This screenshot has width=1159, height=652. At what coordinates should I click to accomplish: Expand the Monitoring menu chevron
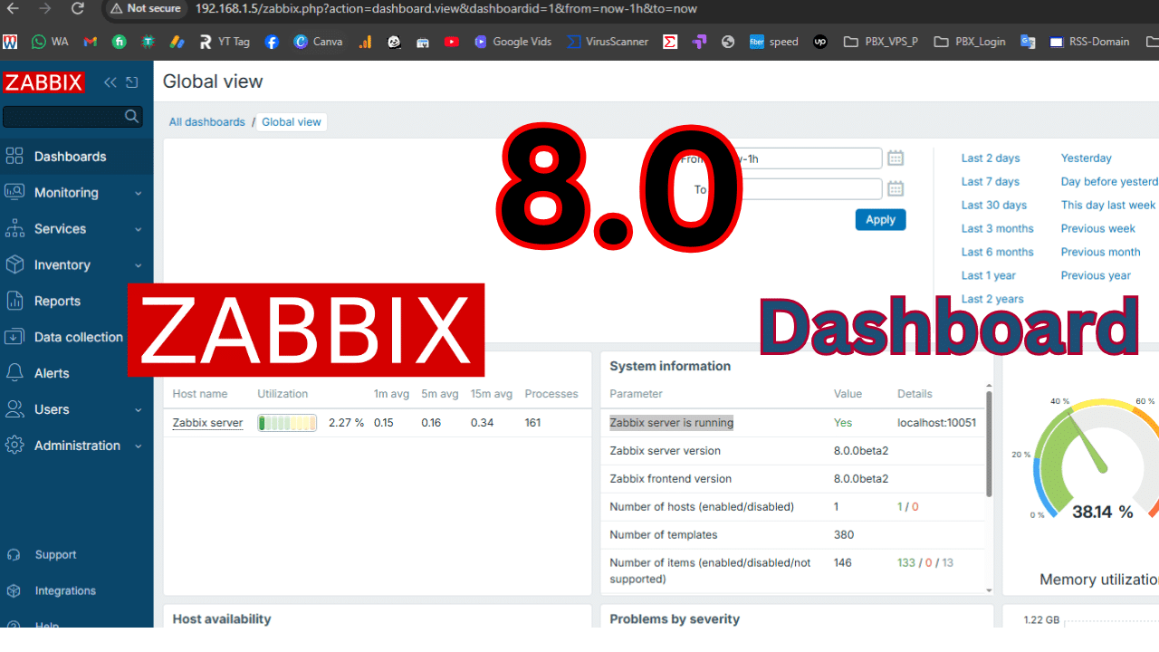point(139,193)
